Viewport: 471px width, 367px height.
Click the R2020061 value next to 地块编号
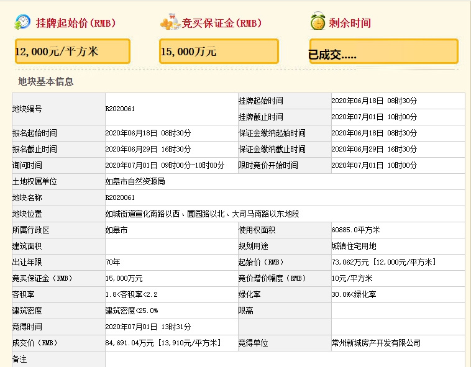(120, 109)
